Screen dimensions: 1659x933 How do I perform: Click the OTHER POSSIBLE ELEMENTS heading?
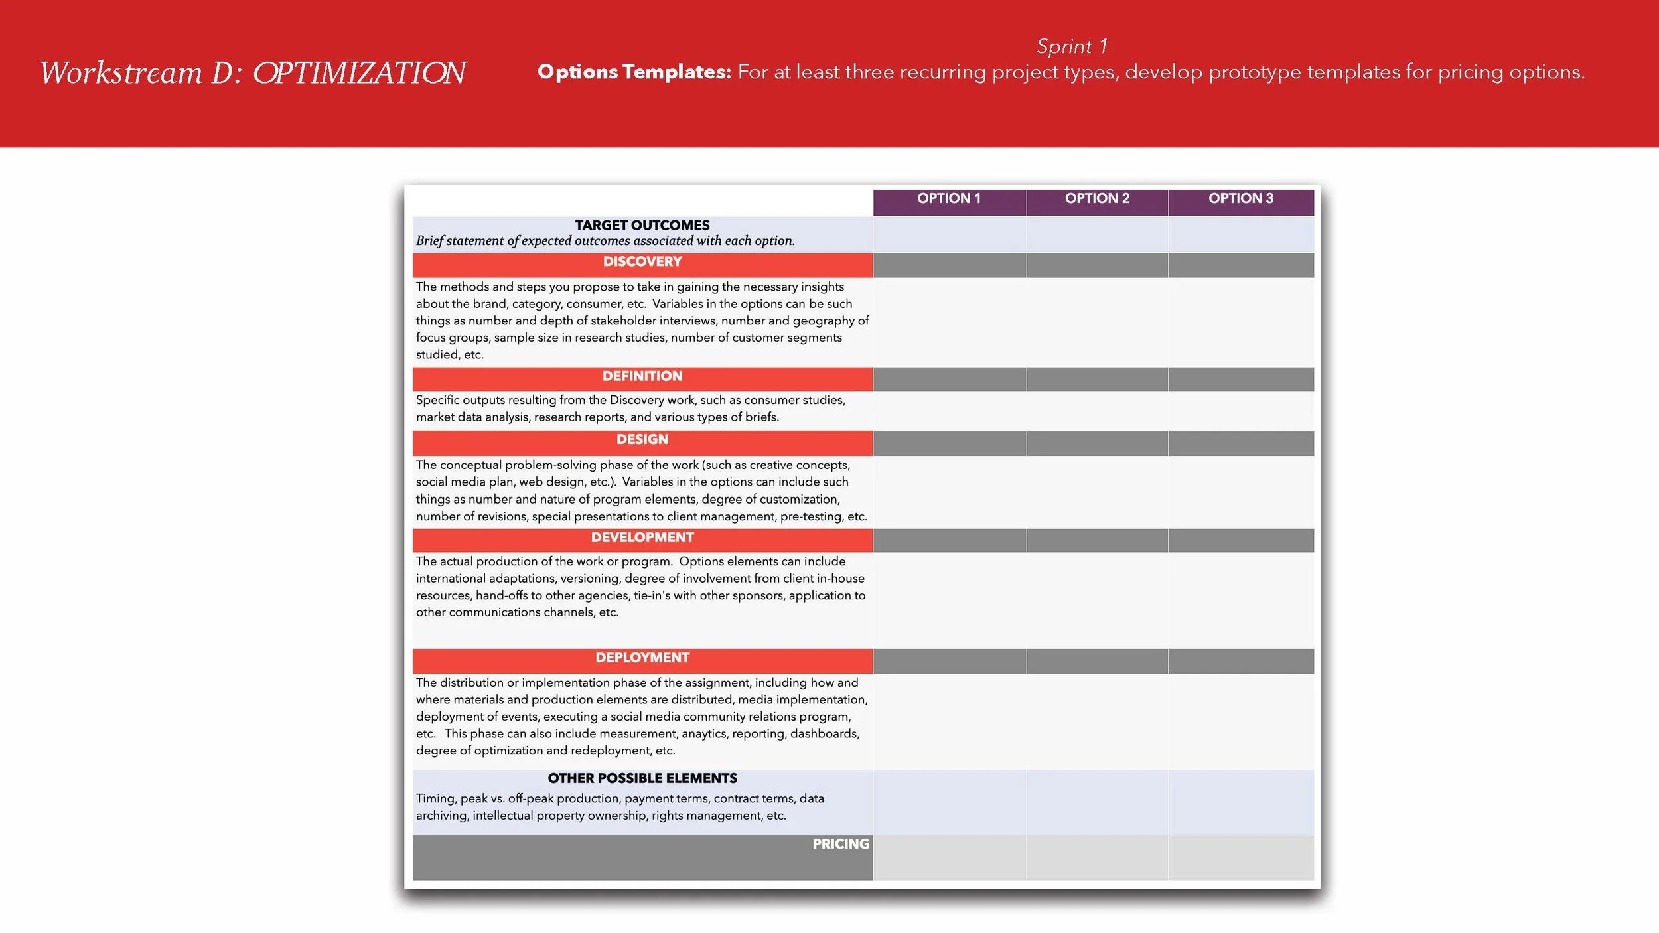[x=642, y=778]
